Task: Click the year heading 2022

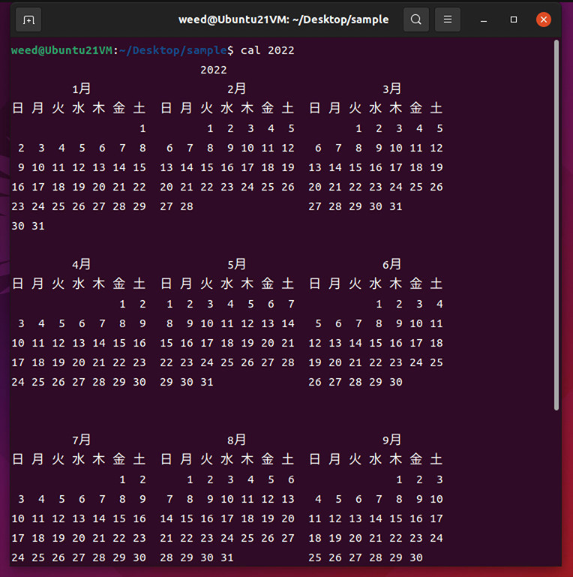Action: [213, 70]
